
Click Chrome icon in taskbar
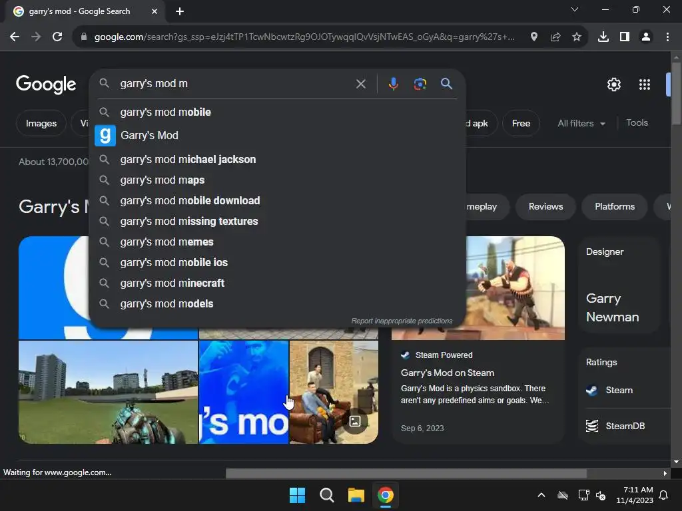tap(386, 495)
